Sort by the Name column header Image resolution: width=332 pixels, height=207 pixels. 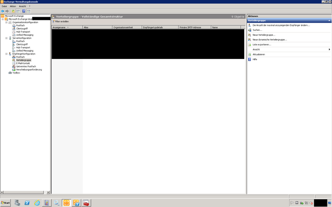(226, 27)
